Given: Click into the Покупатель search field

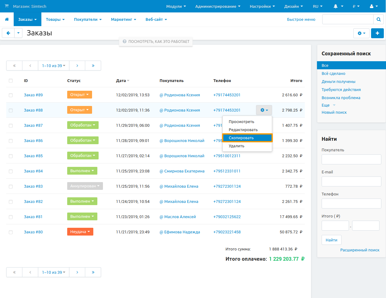Looking at the screenshot, I should click(x=351, y=159).
